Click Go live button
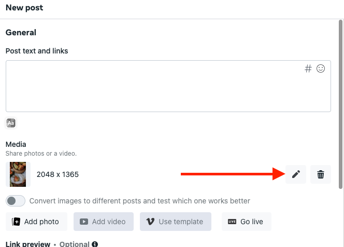This screenshot has width=344, height=247. [x=247, y=222]
